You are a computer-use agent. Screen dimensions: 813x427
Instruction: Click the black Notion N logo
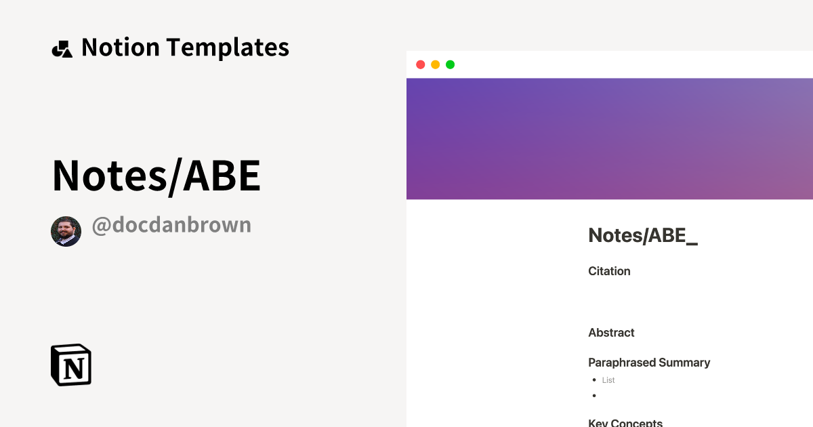point(70,365)
